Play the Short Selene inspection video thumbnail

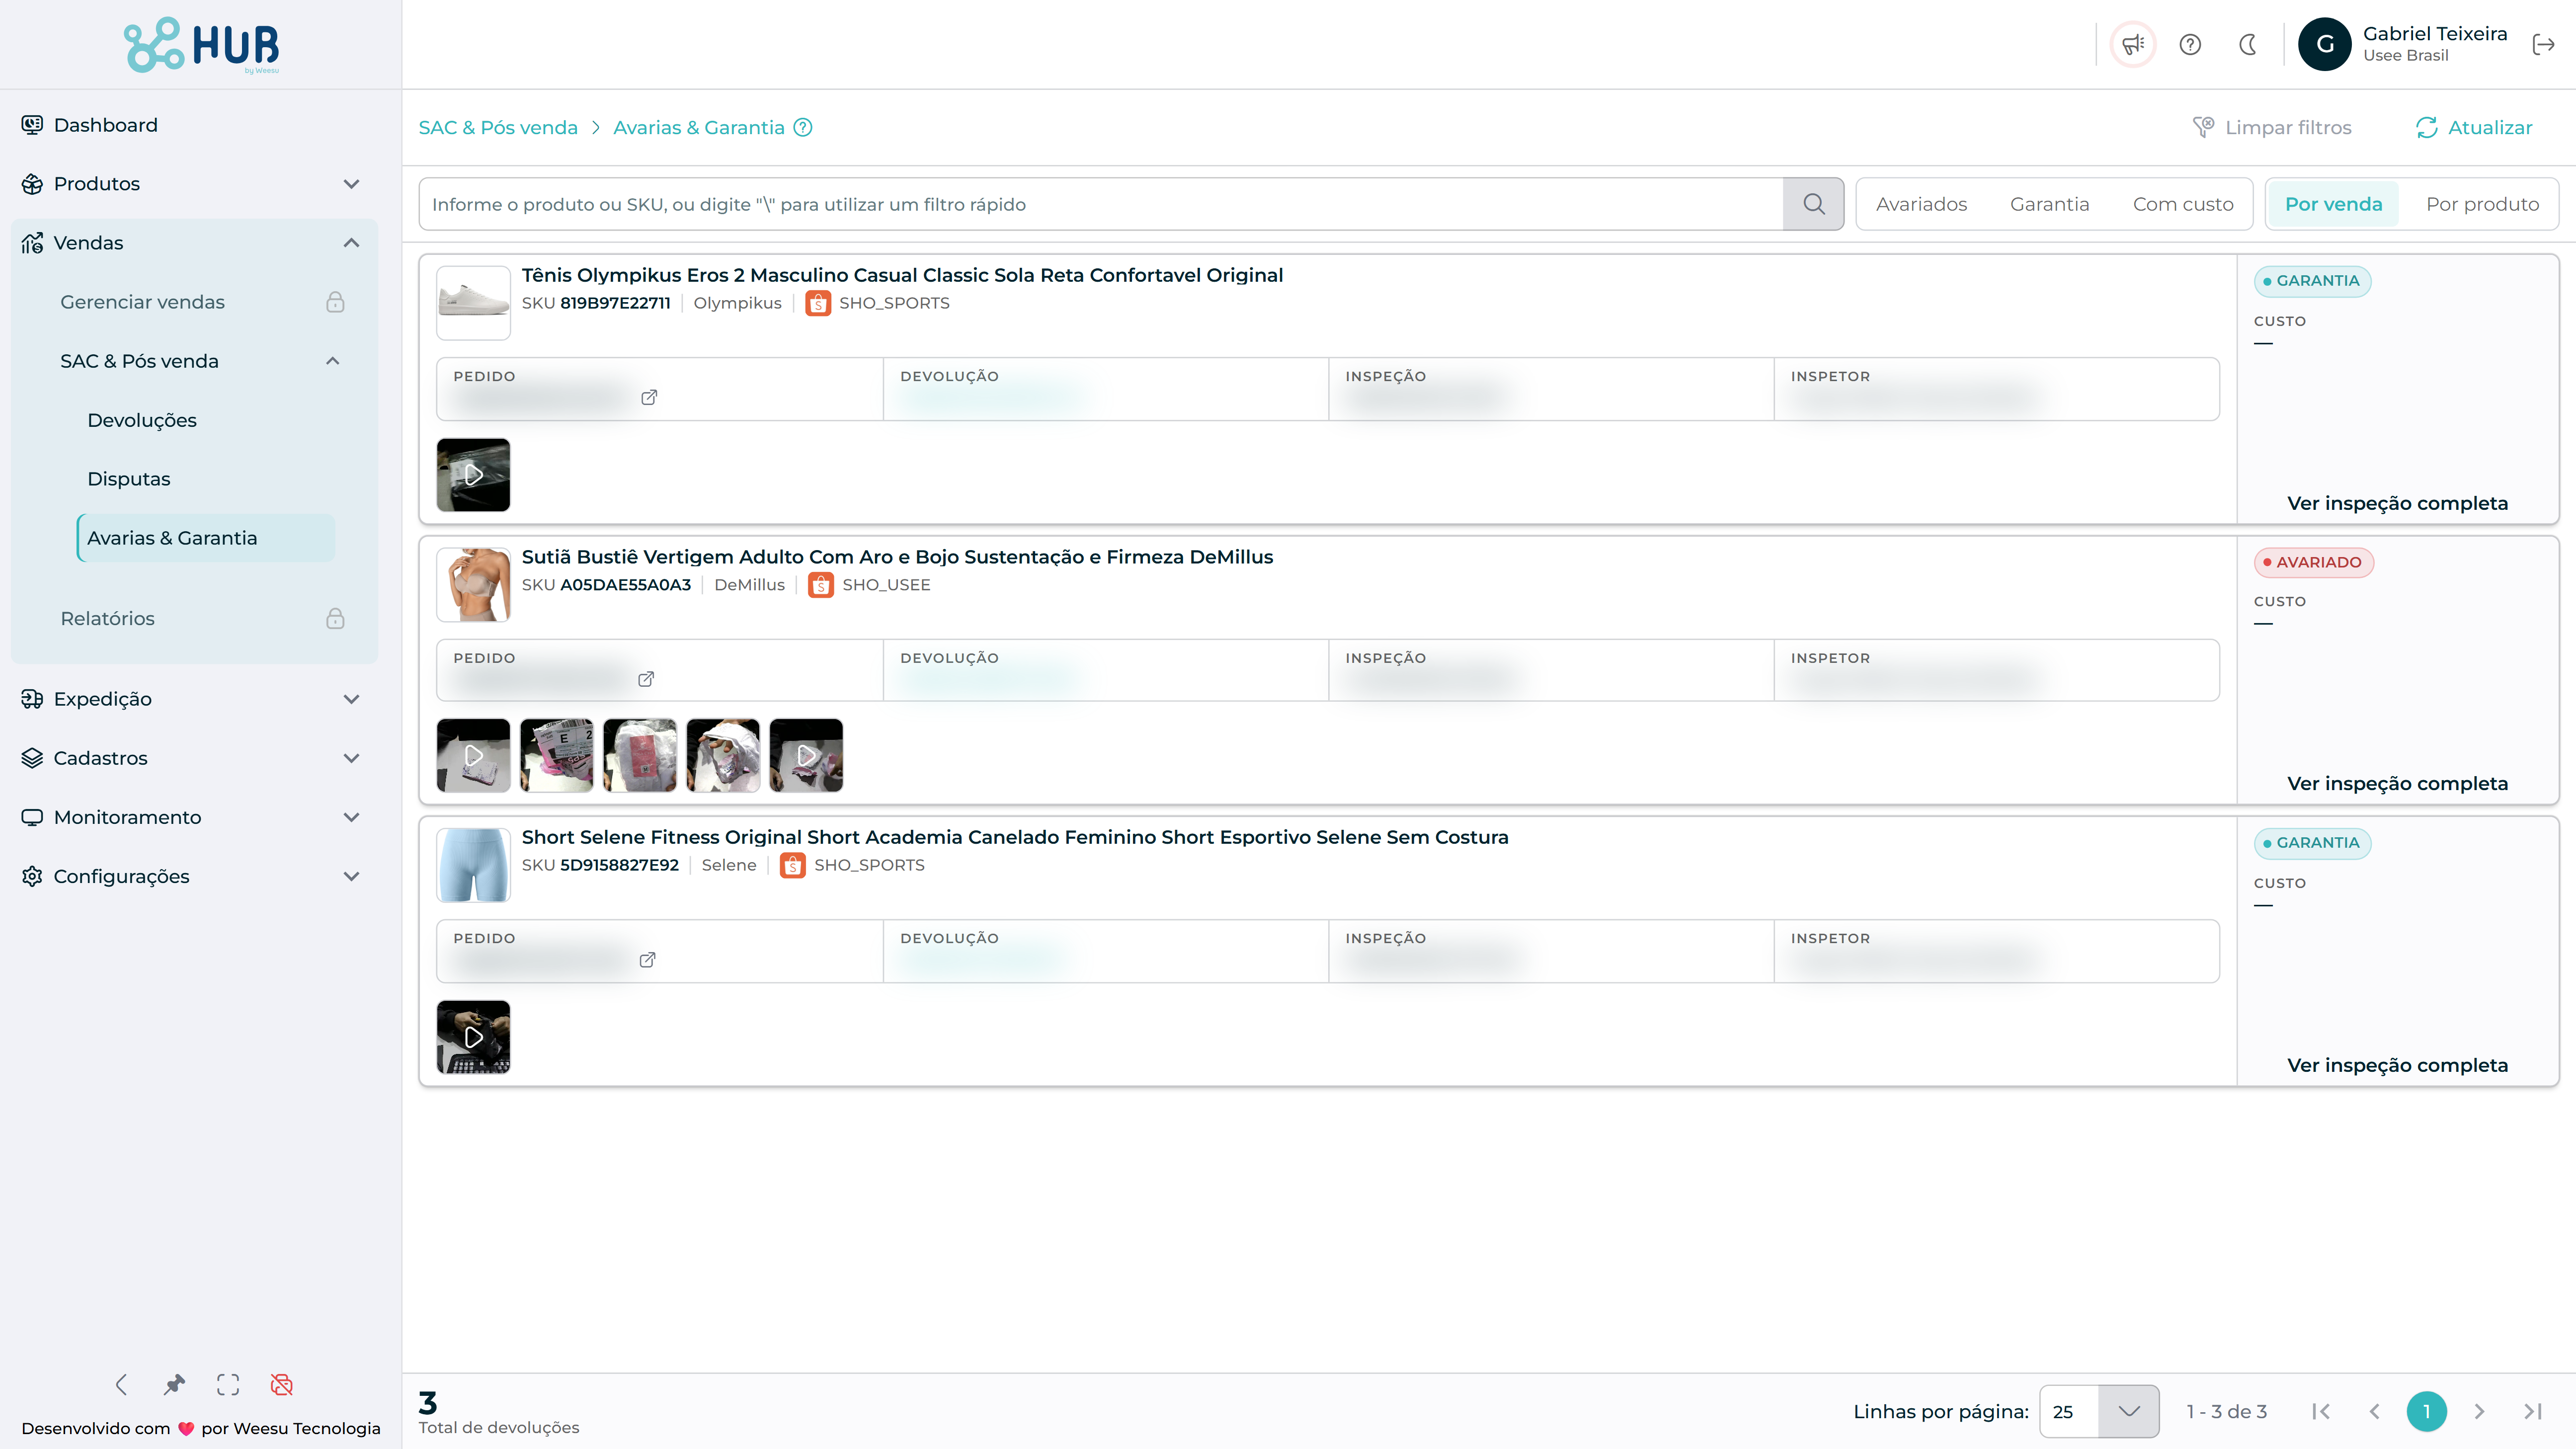tap(473, 1037)
